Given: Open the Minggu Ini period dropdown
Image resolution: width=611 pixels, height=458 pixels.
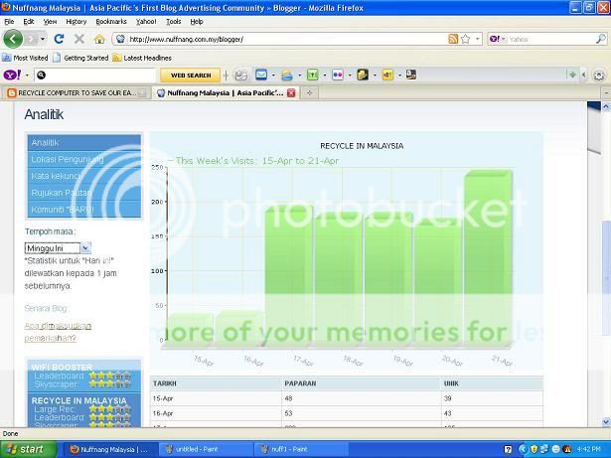Looking at the screenshot, I should [58, 248].
